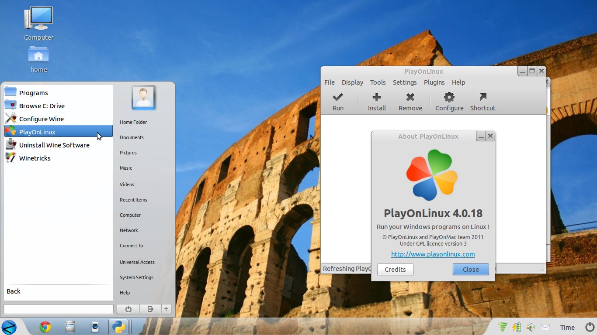Open the Wi-Fi network tray icon
The width and height of the screenshot is (597, 335).
pos(503,327)
